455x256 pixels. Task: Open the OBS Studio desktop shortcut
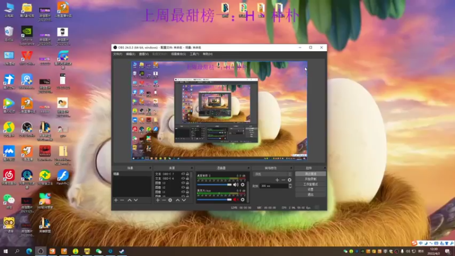pyautogui.click(x=27, y=130)
